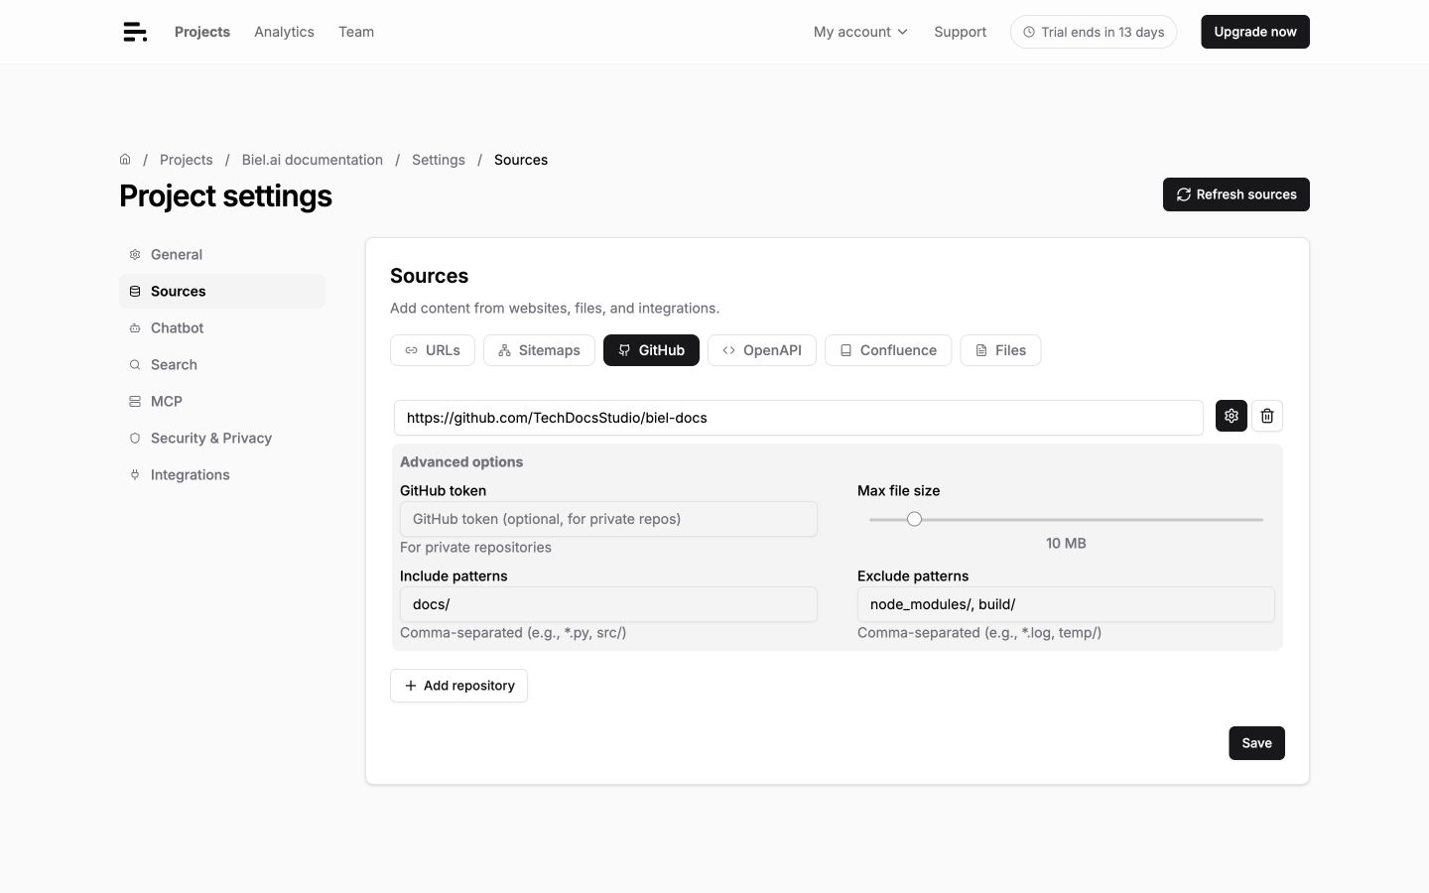Focus the GitHub token input field
The image size is (1429, 893).
tap(608, 519)
